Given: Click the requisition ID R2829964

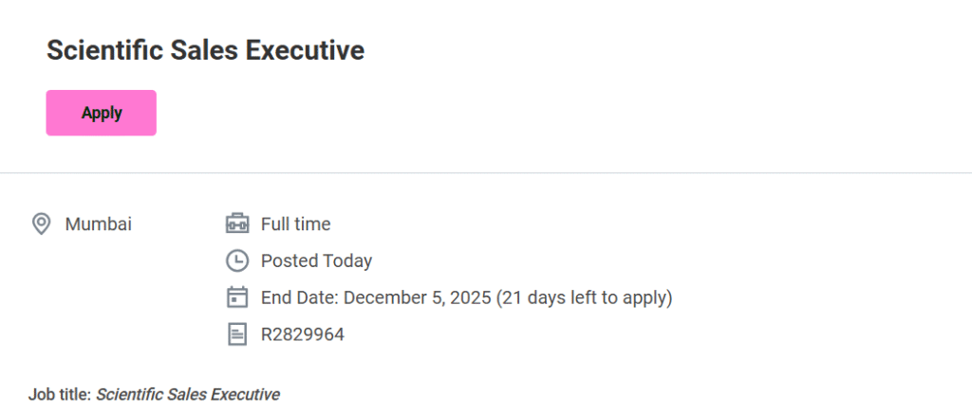Looking at the screenshot, I should pos(302,334).
